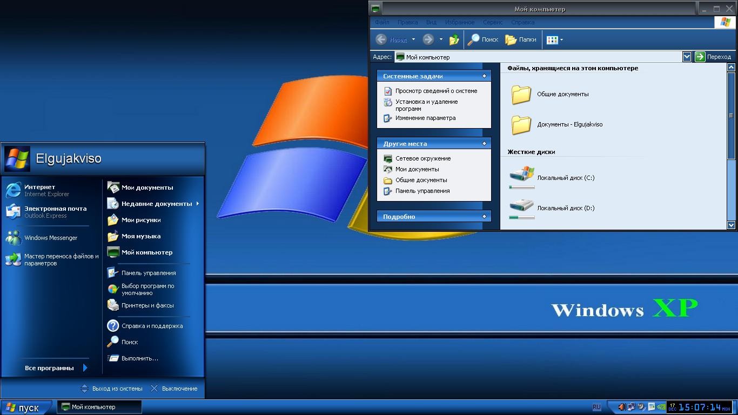Click Elgujakviso user picture in Start menu
The image size is (738, 415).
click(x=17, y=159)
